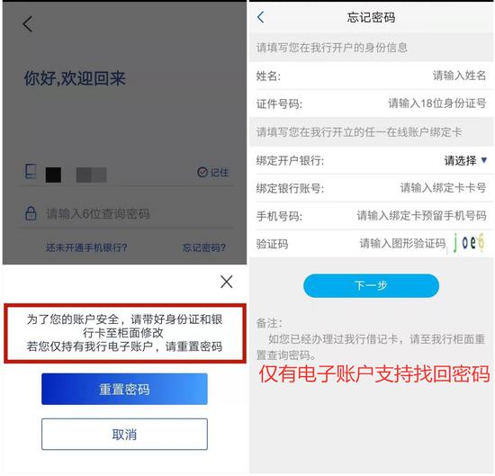Toggle the 记住 remember checkbox
495x476 pixels.
(213, 173)
